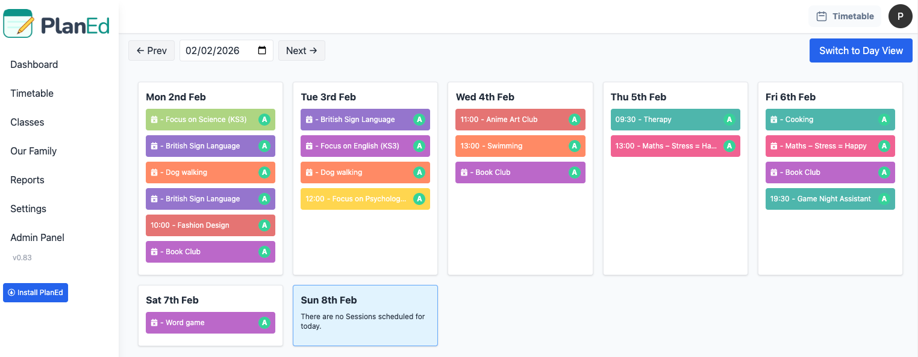Open the P profile avatar menu
Image resolution: width=918 pixels, height=357 pixels.
pos(901,16)
